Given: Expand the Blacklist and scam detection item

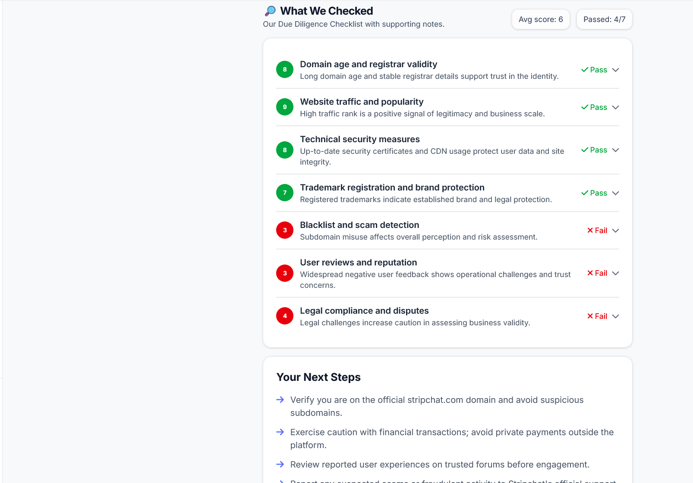Looking at the screenshot, I should tap(616, 231).
